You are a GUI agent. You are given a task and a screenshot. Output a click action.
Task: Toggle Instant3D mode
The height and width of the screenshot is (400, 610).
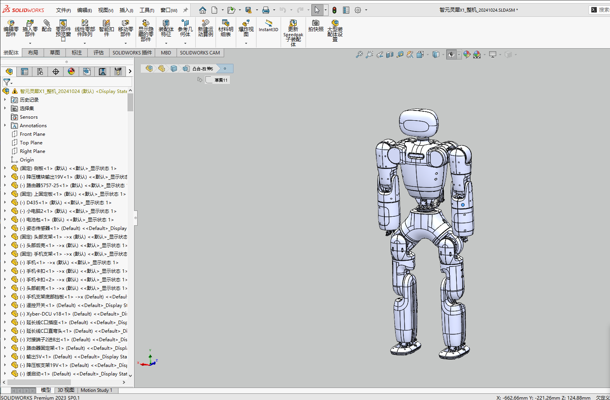tap(268, 25)
